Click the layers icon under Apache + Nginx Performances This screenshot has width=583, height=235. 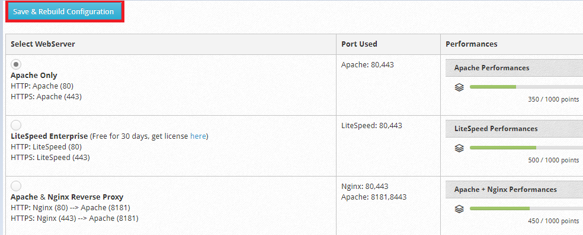click(459, 209)
